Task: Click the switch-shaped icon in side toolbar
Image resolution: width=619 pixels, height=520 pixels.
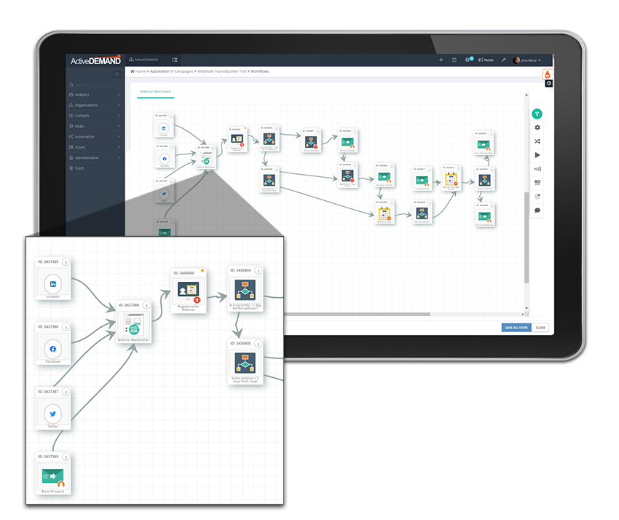Action: coord(537,182)
